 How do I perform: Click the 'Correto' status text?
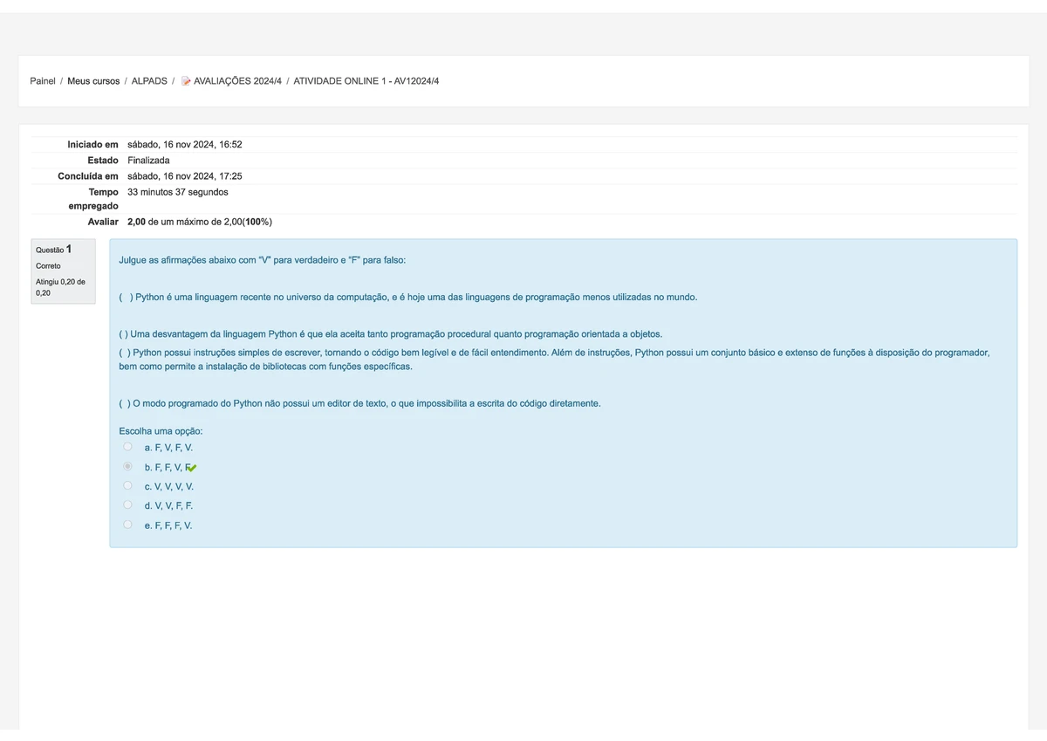(x=48, y=265)
